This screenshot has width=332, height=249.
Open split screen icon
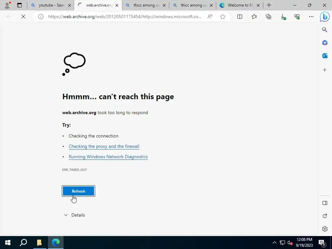(x=240, y=17)
